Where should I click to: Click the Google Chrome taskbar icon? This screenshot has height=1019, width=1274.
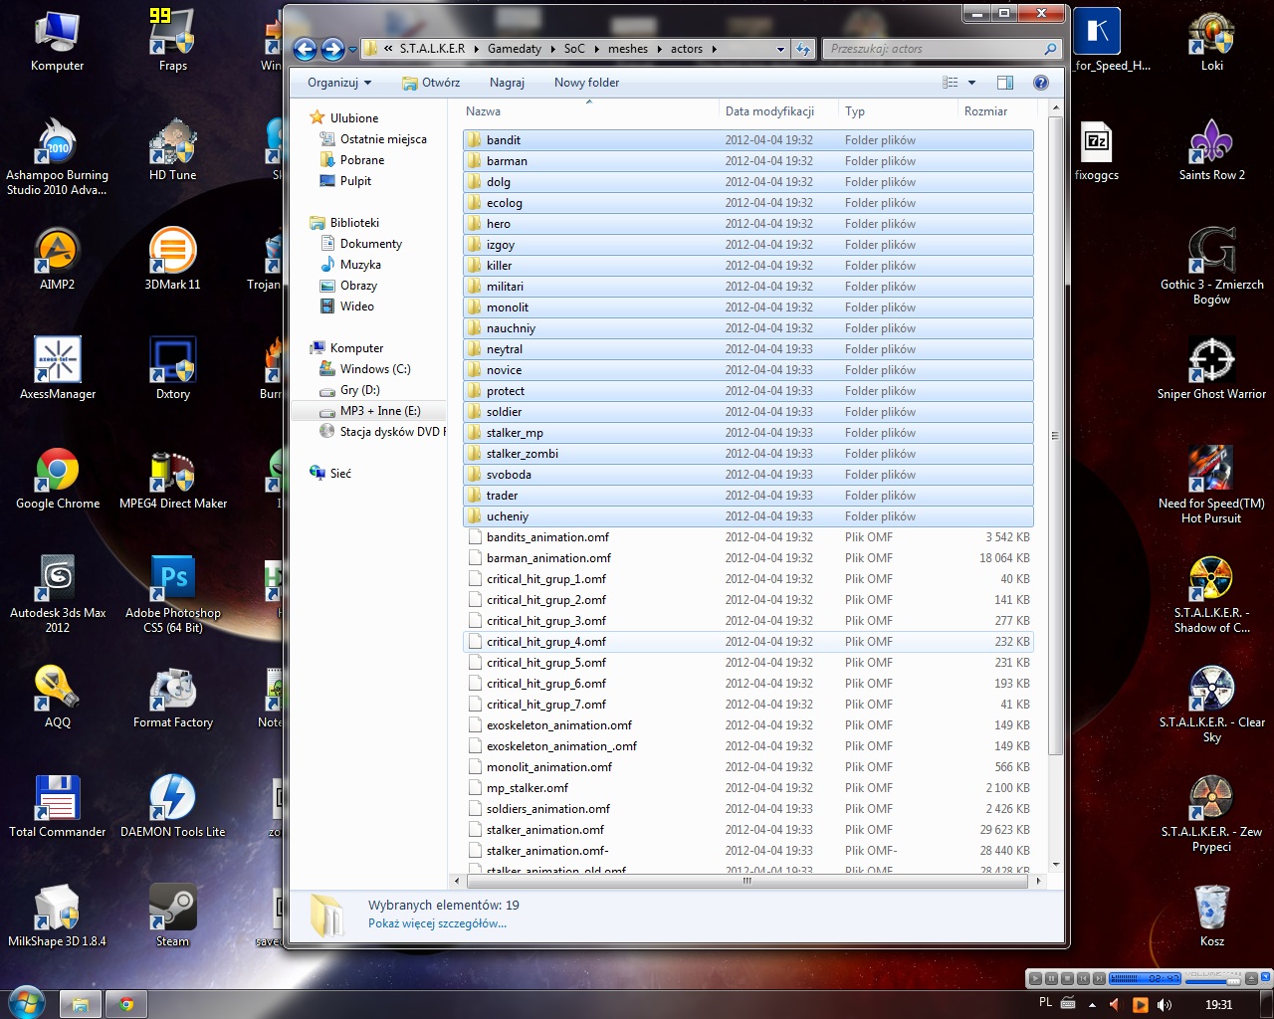pyautogui.click(x=126, y=1004)
